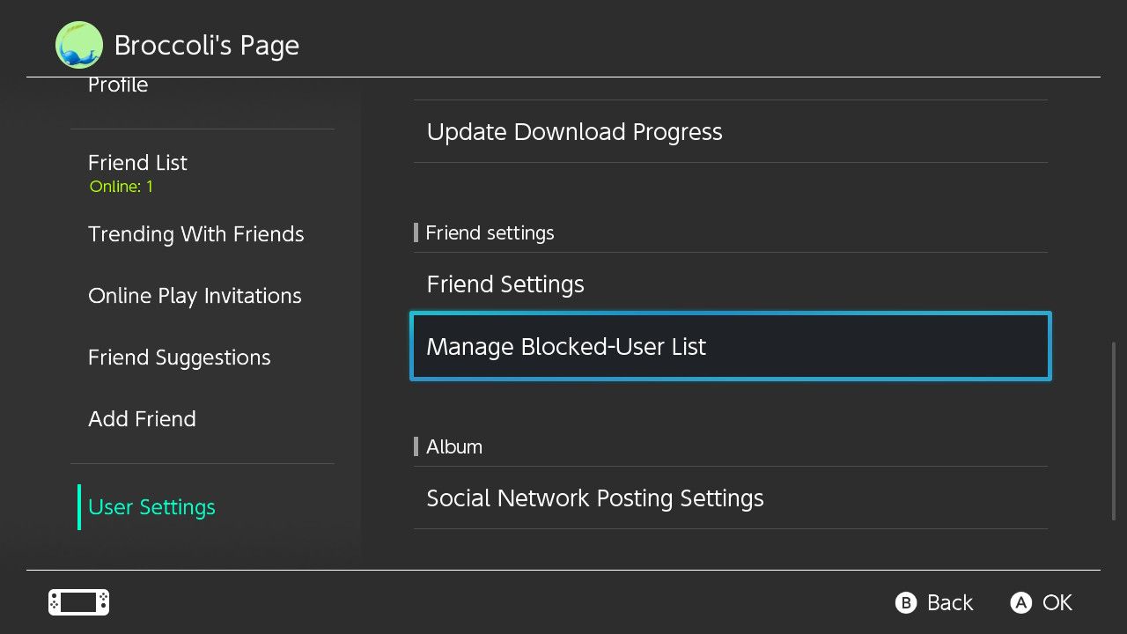The width and height of the screenshot is (1127, 634).
Task: Click the green Online: 1 status text
Action: (x=122, y=187)
